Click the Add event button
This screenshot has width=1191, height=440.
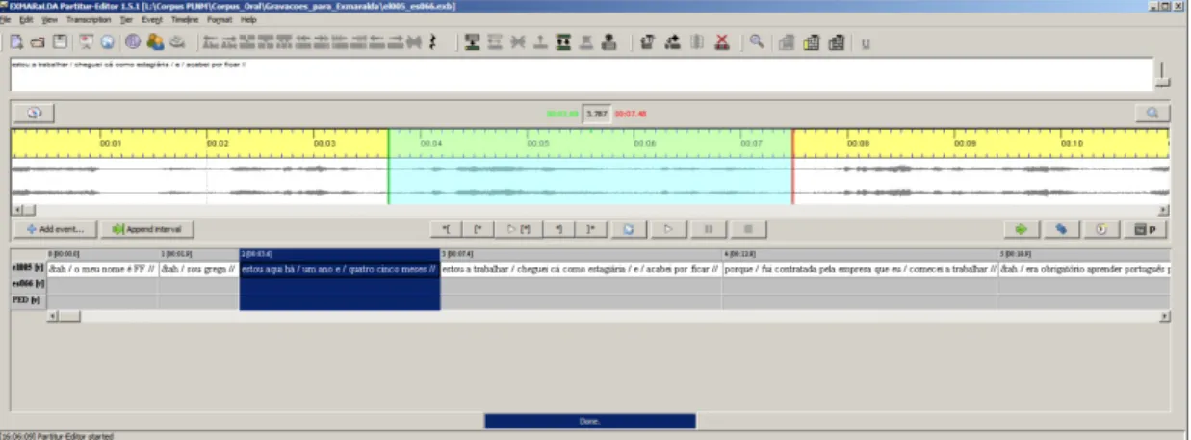coord(55,229)
